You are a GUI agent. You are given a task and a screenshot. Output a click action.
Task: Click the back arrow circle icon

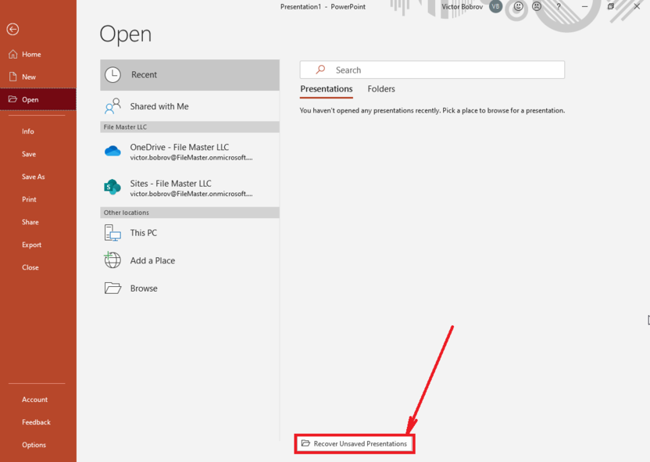point(12,29)
